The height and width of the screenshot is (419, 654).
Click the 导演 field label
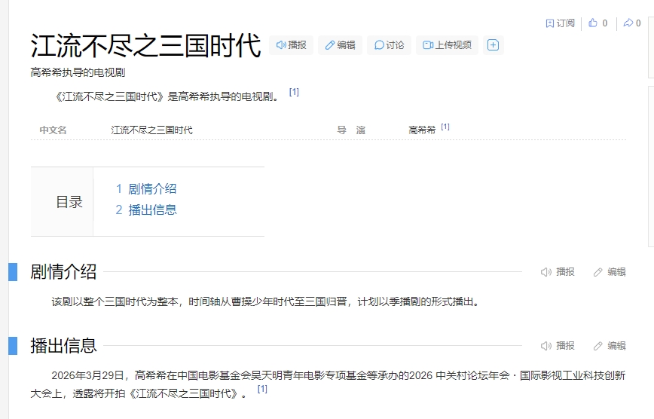coord(351,130)
